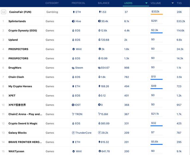Click the ETH protocol icon for BRAVE FRONTIER HERO
The height and width of the screenshot is (155, 190).
[x=73, y=142]
